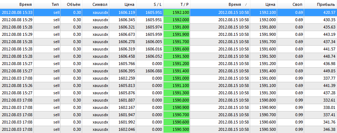Select open price cell 1601.887

click(123, 100)
